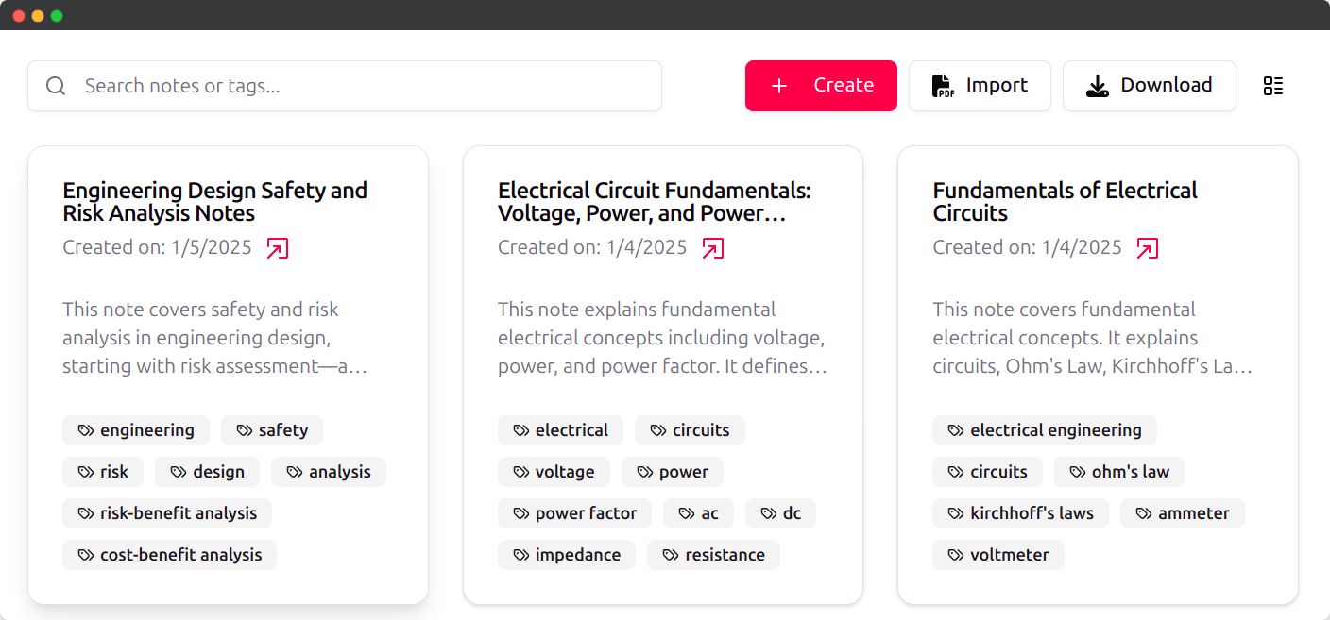Select the 'voltmeter' tag
This screenshot has width=1330, height=620.
point(998,555)
